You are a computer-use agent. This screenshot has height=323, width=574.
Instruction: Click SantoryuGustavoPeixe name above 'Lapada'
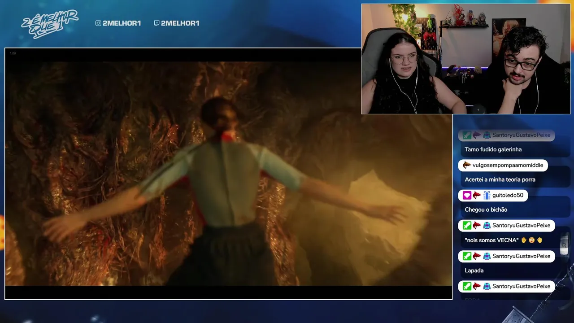tap(521, 256)
